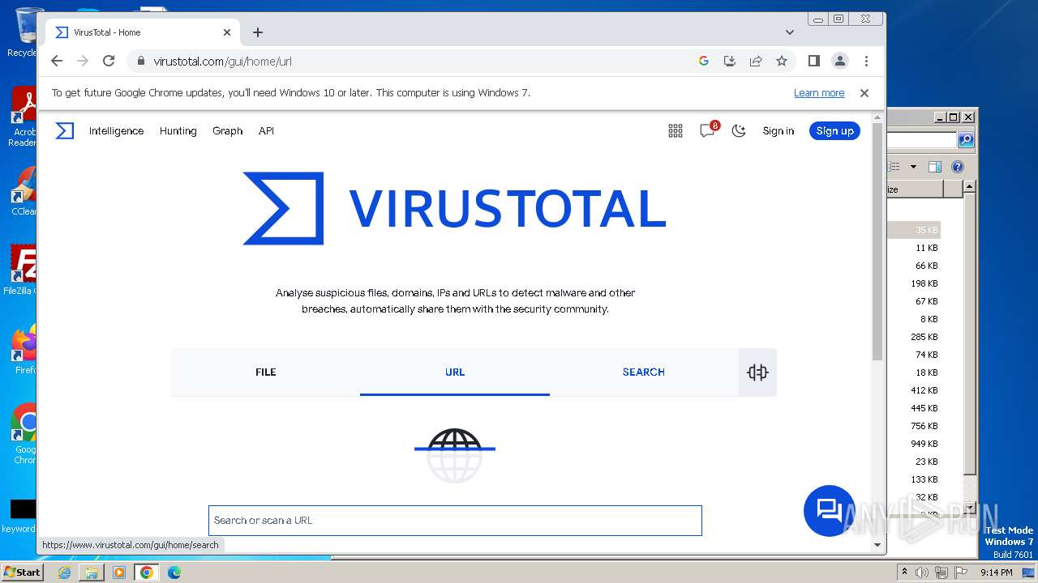
Task: Click the page scrollbar down arrow
Action: (x=877, y=546)
